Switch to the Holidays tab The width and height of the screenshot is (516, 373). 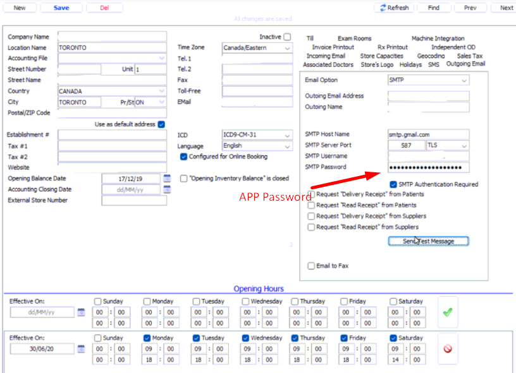click(410, 64)
